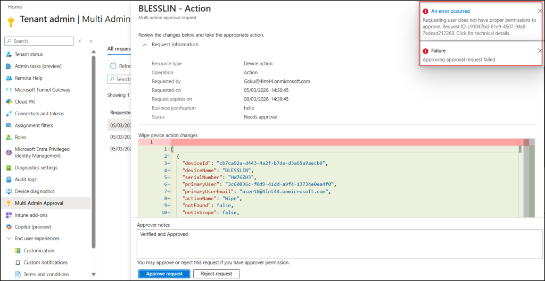Click the 'hello' business justification value

coord(249,108)
